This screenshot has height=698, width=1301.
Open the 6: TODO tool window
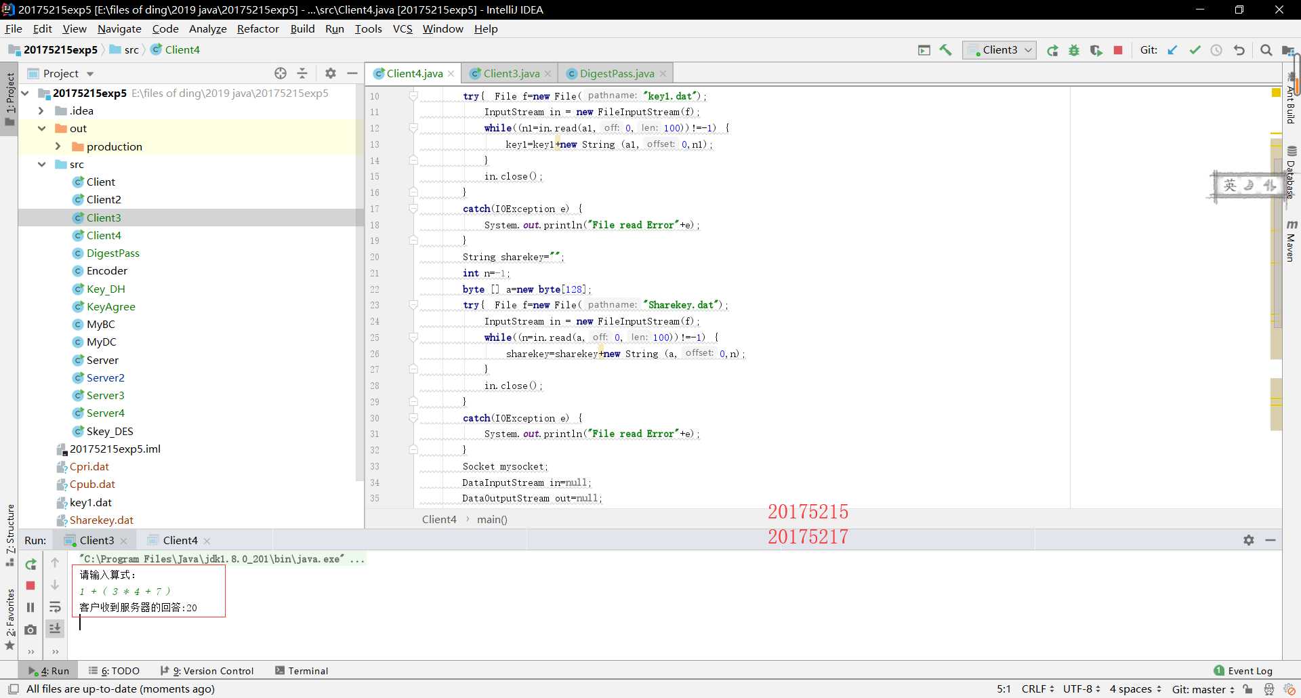(x=114, y=671)
